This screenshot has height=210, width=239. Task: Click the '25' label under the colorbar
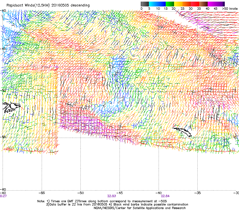point(182,9)
